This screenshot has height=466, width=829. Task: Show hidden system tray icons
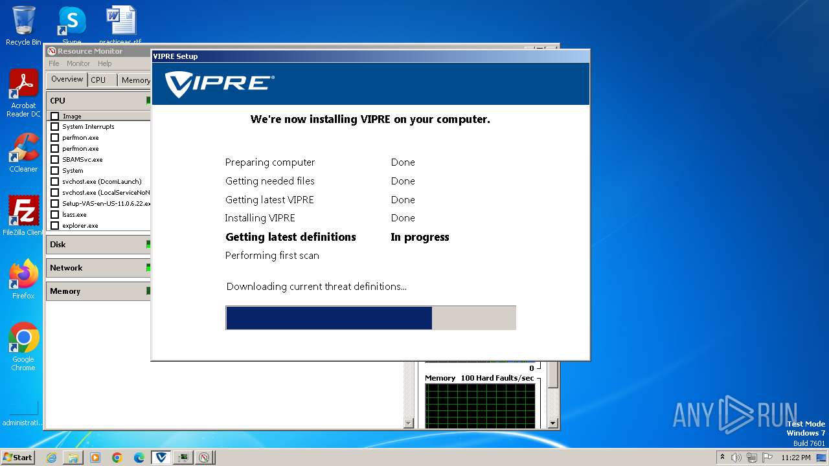coord(722,457)
